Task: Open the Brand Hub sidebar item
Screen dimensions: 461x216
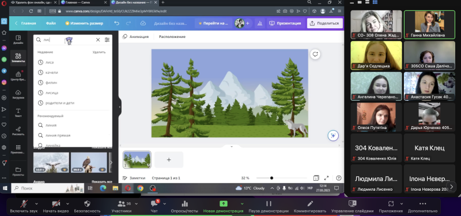Action: click(x=18, y=76)
